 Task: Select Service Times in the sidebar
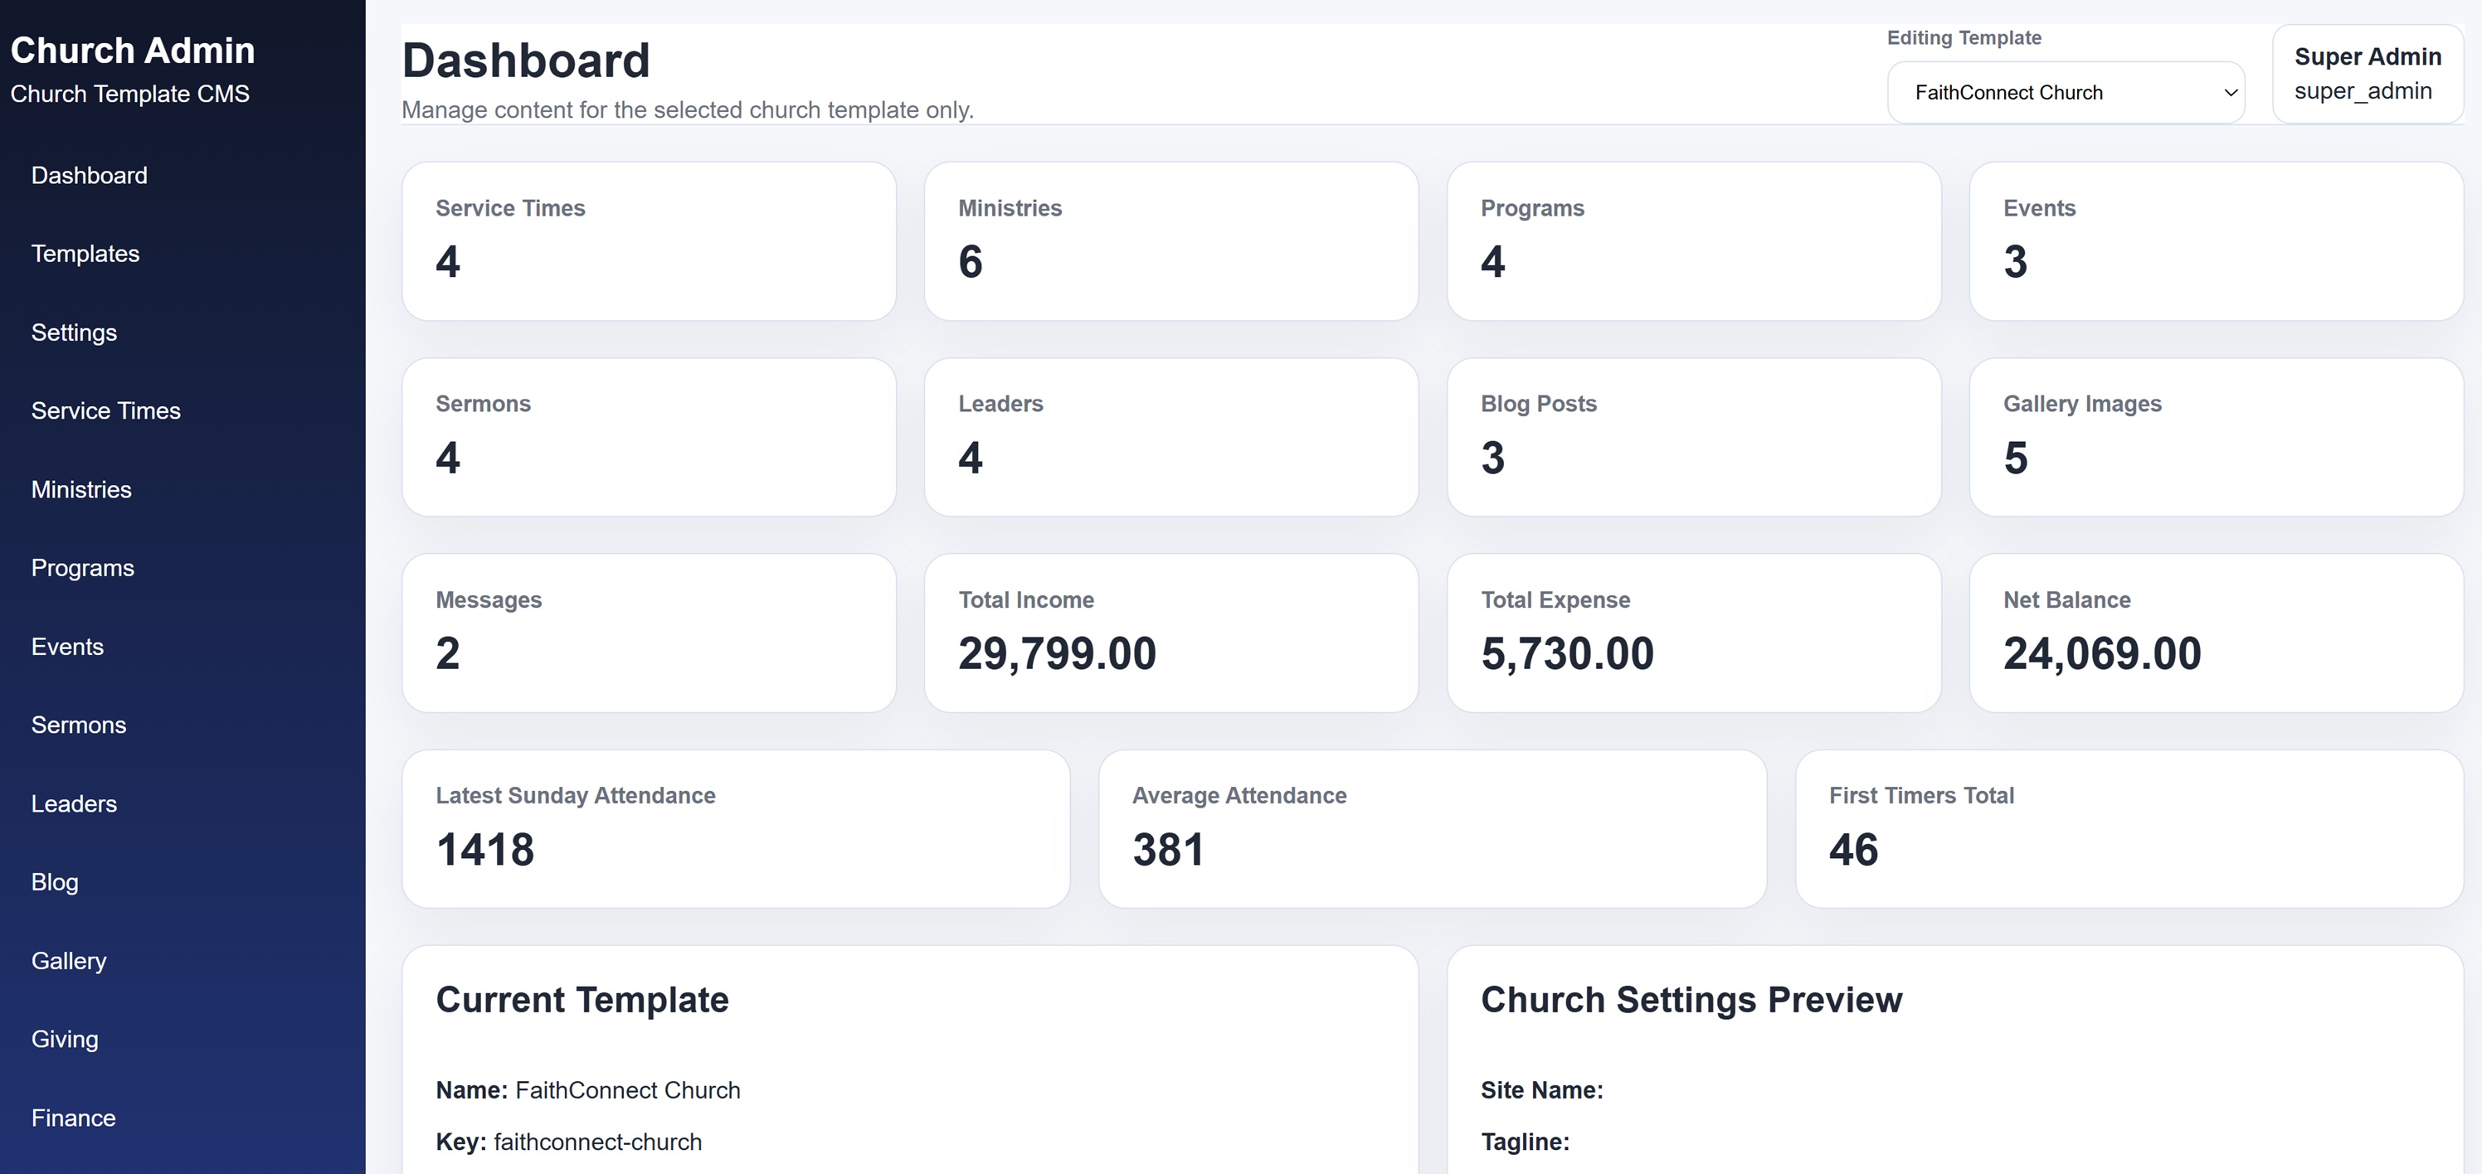coord(106,410)
